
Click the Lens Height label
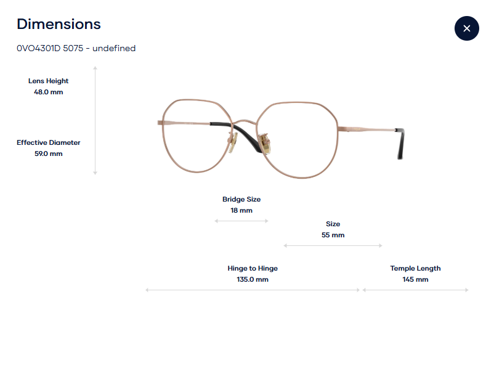coord(48,81)
